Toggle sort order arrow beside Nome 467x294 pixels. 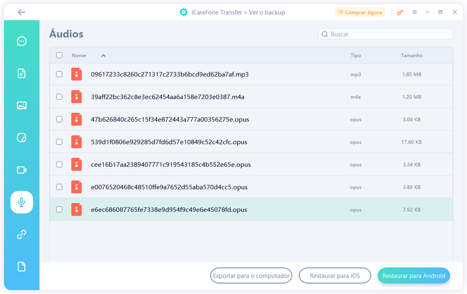coord(103,55)
